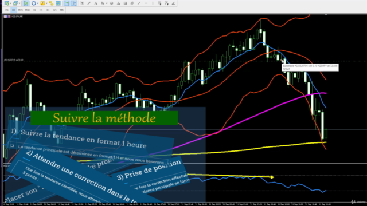Select the text label drawing tool
Screen dimensions: 367x206
click(x=82, y=3)
